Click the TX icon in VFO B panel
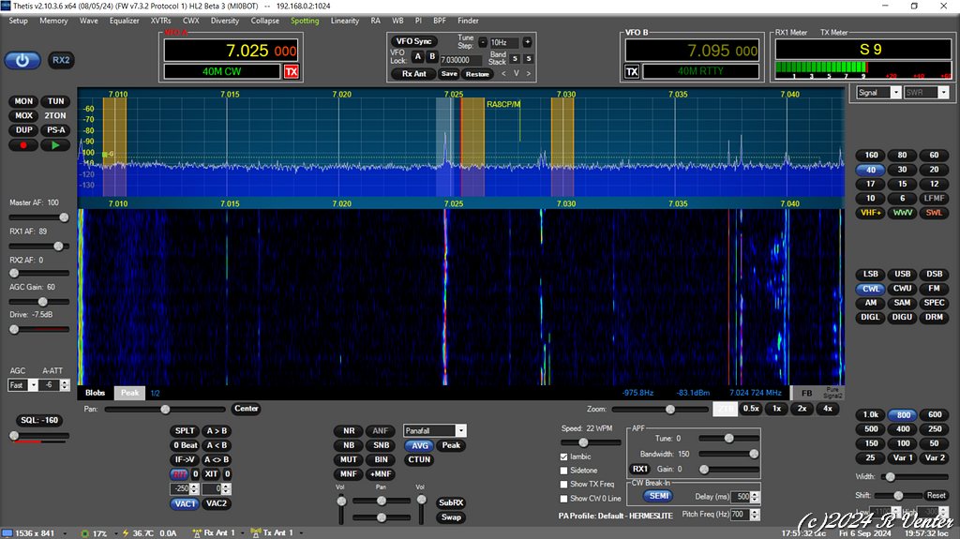This screenshot has width=960, height=539. tap(632, 71)
